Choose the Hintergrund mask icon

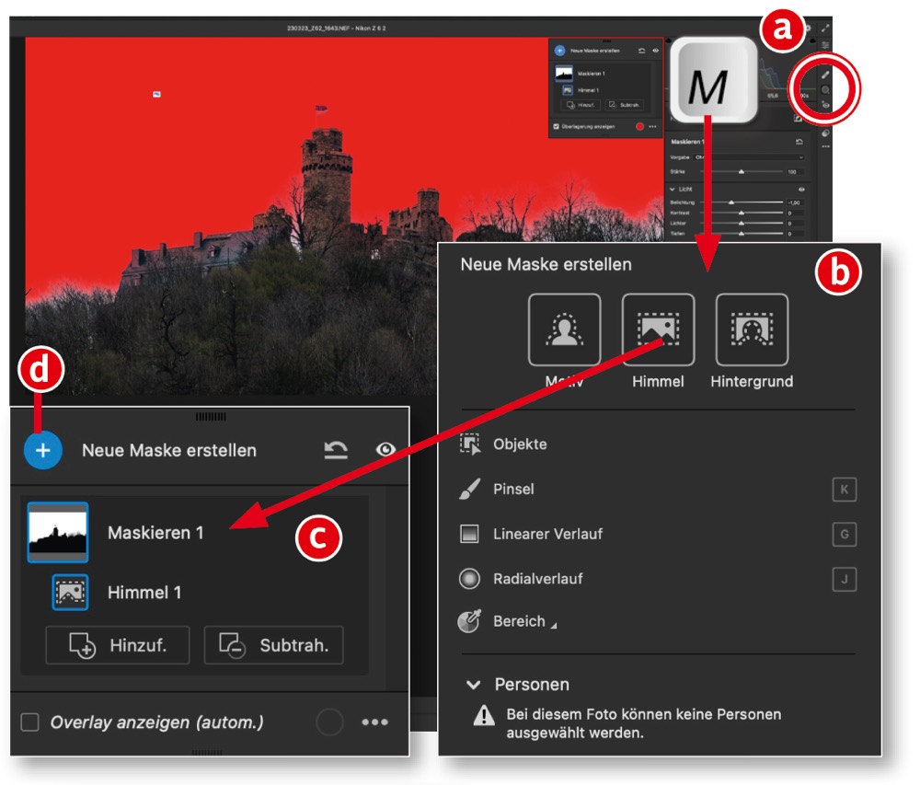tap(753, 329)
